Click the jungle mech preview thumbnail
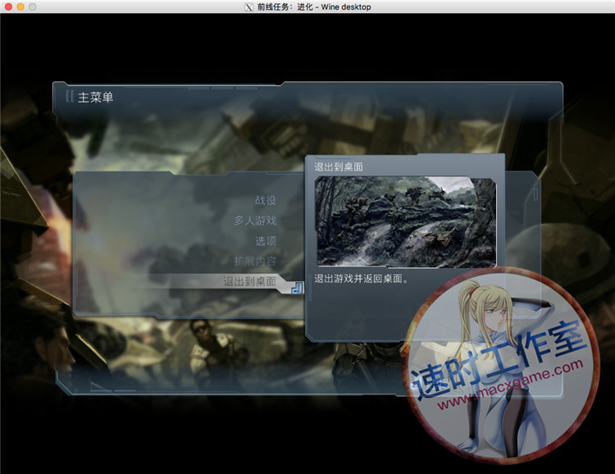 click(406, 221)
